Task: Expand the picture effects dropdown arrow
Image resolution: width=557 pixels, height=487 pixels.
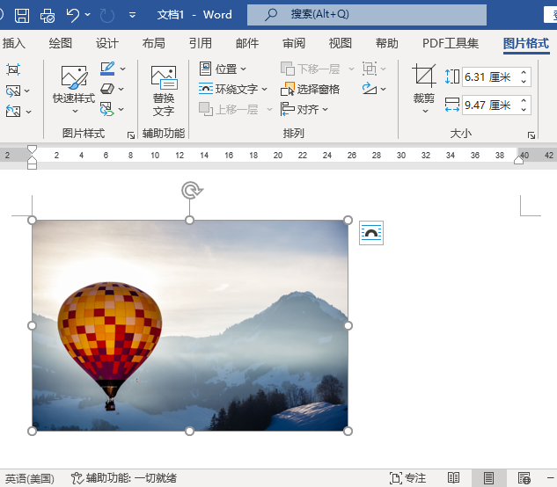Action: click(x=121, y=89)
